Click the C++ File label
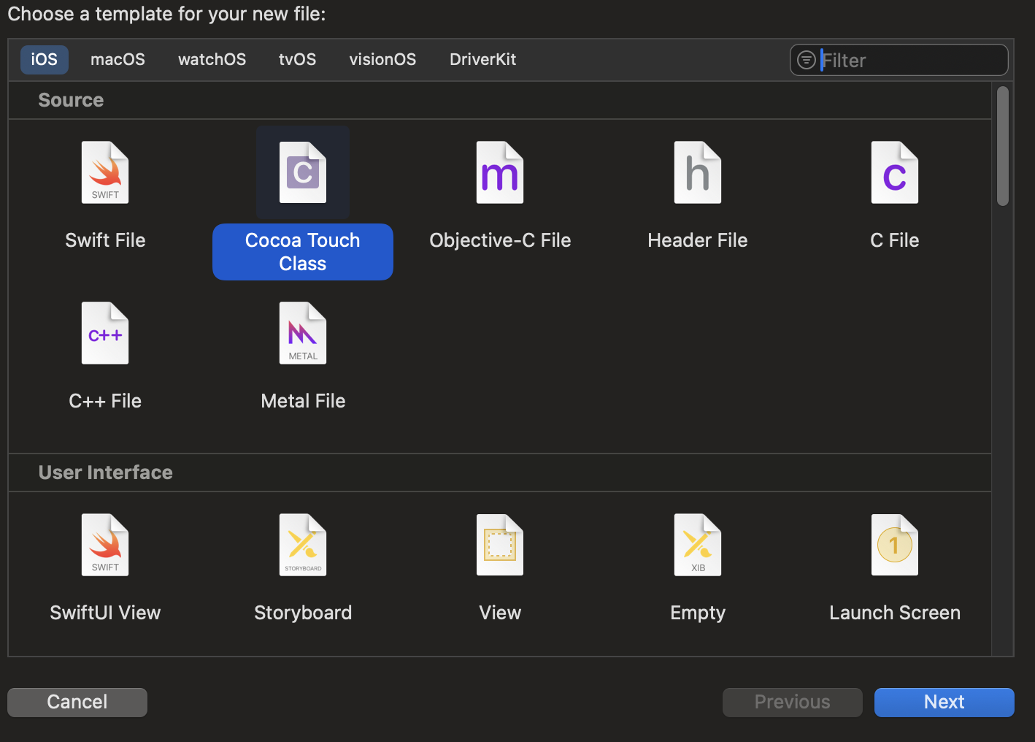 pos(105,401)
